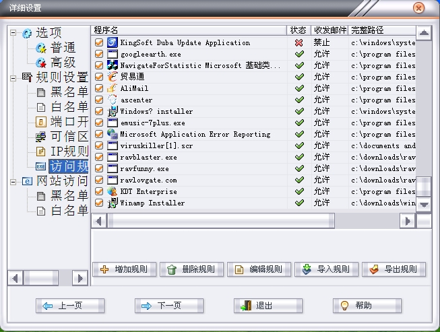Screen dimensions: 440x332
Task: Click the list vertical scrollbar up arrow
Action: 424,33
